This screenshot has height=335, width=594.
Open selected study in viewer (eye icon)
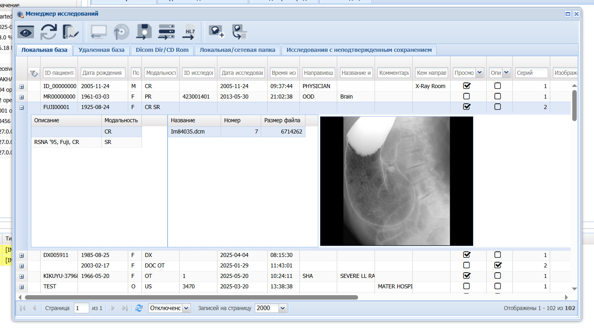pos(26,32)
